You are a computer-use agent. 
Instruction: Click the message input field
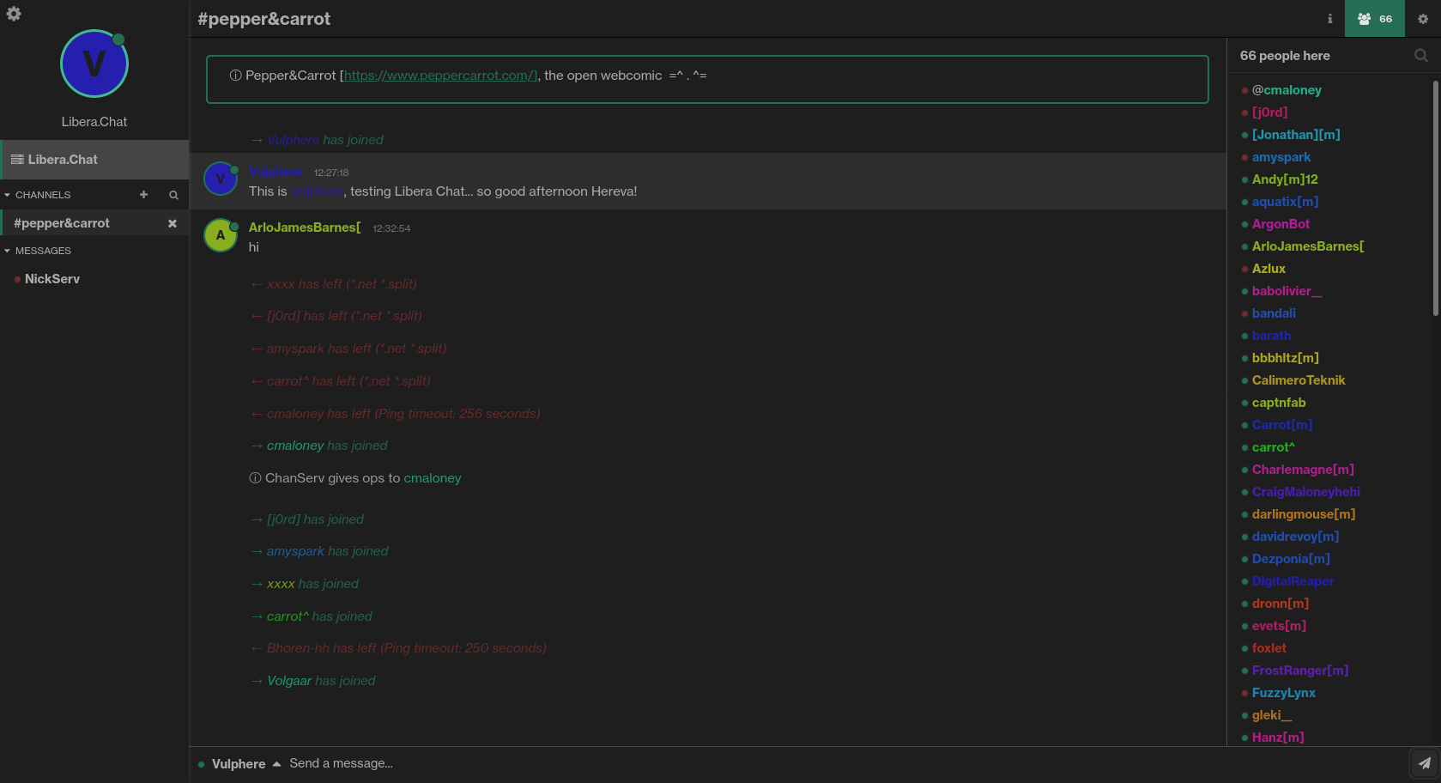point(841,763)
